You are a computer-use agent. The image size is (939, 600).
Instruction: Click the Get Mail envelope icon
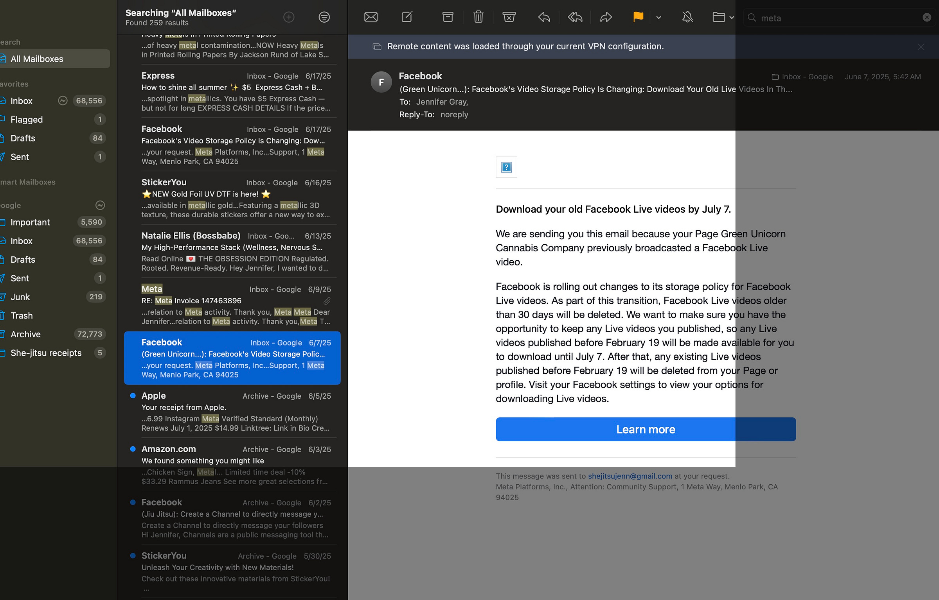tap(371, 17)
